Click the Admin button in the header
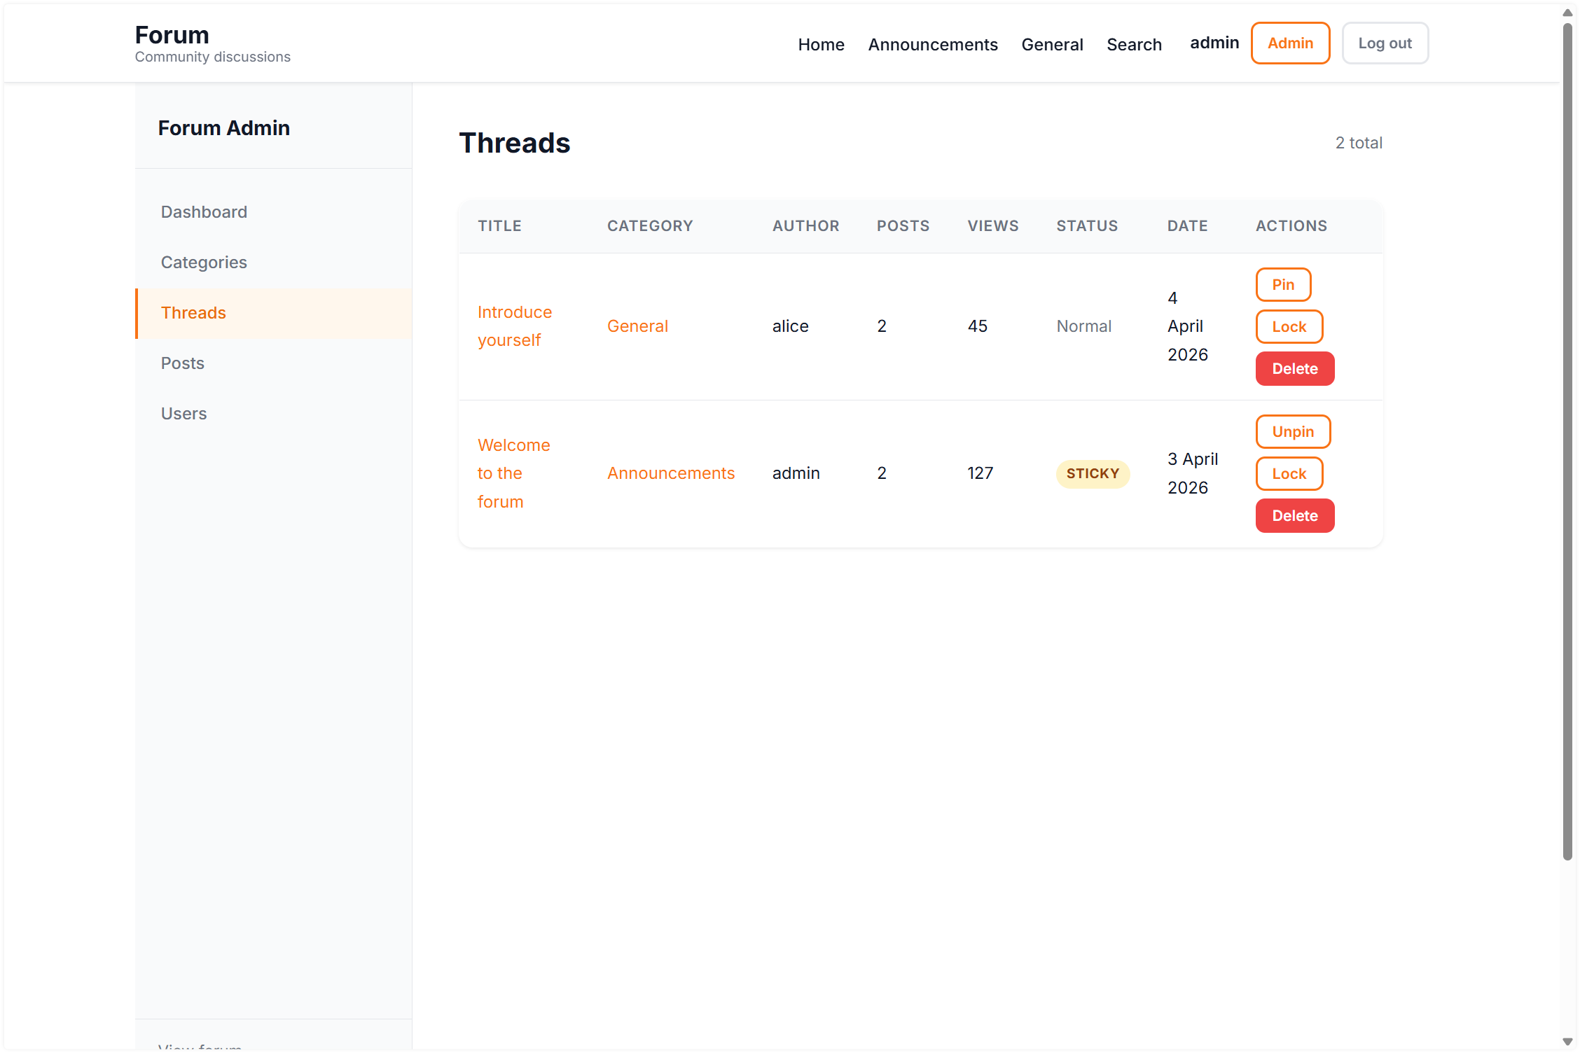 click(1290, 43)
